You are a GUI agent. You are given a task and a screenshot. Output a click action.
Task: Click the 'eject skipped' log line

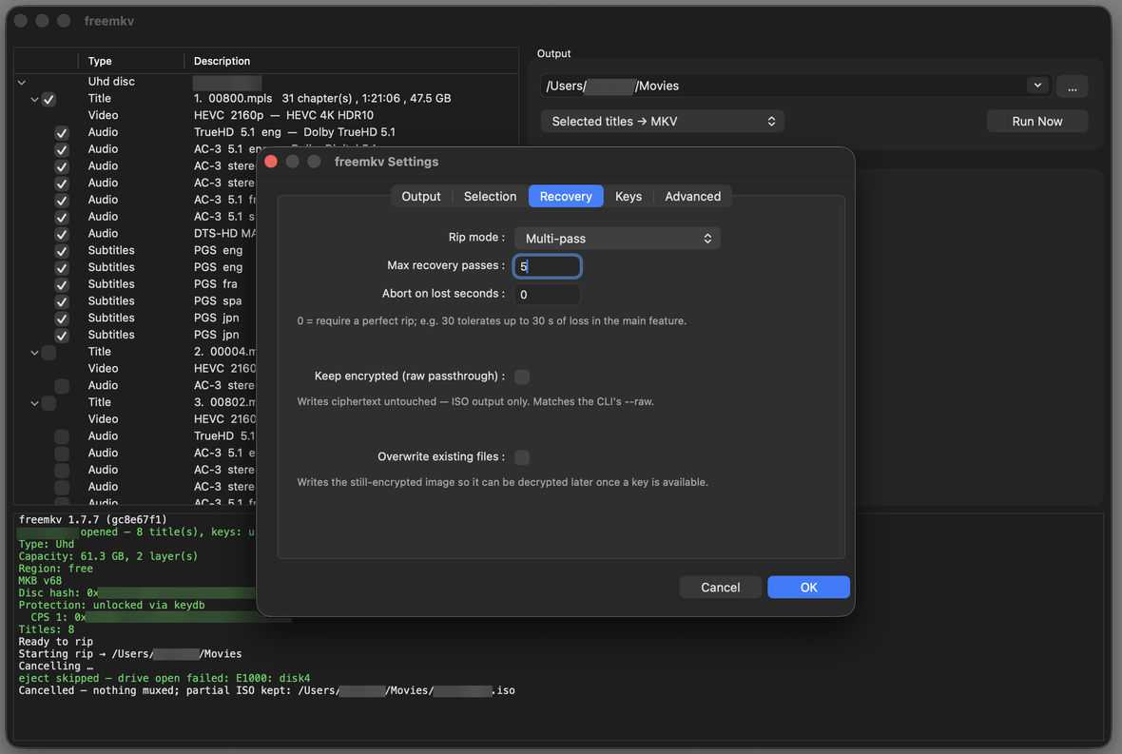[164, 678]
